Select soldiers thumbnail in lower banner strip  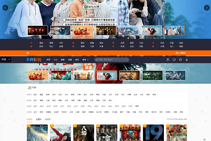84,75
